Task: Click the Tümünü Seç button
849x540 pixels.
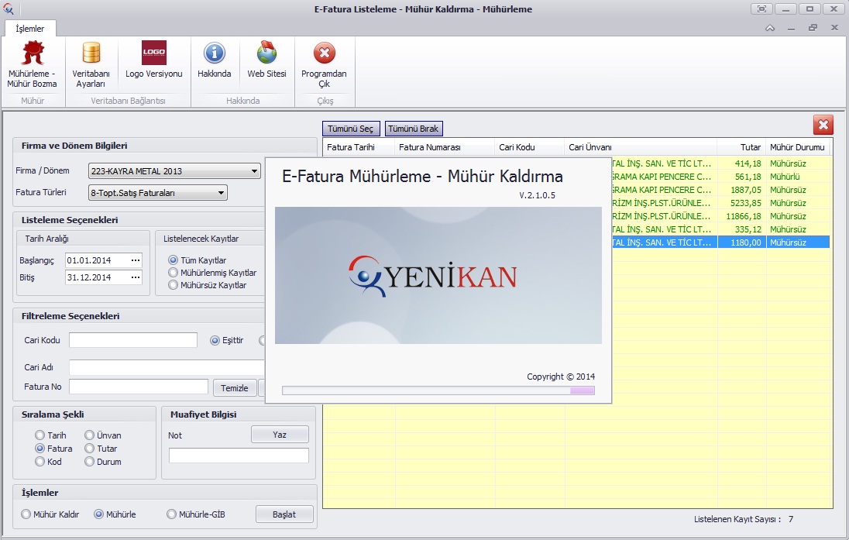Action: 350,129
